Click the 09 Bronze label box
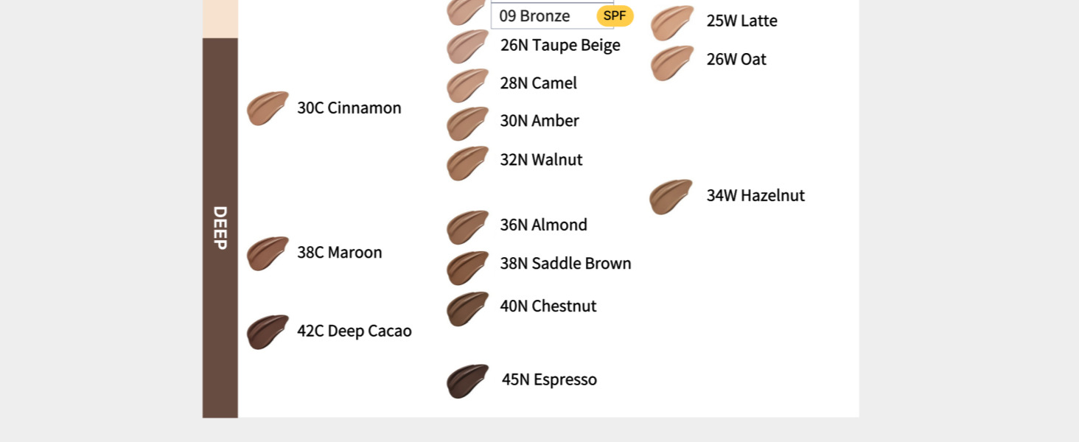 (552, 15)
